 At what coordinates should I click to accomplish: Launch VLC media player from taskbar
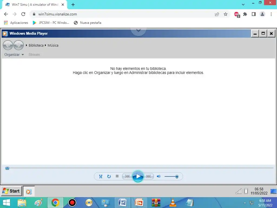tap(173, 203)
